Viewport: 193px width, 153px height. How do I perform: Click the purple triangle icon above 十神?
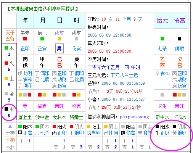click(x=10, y=127)
